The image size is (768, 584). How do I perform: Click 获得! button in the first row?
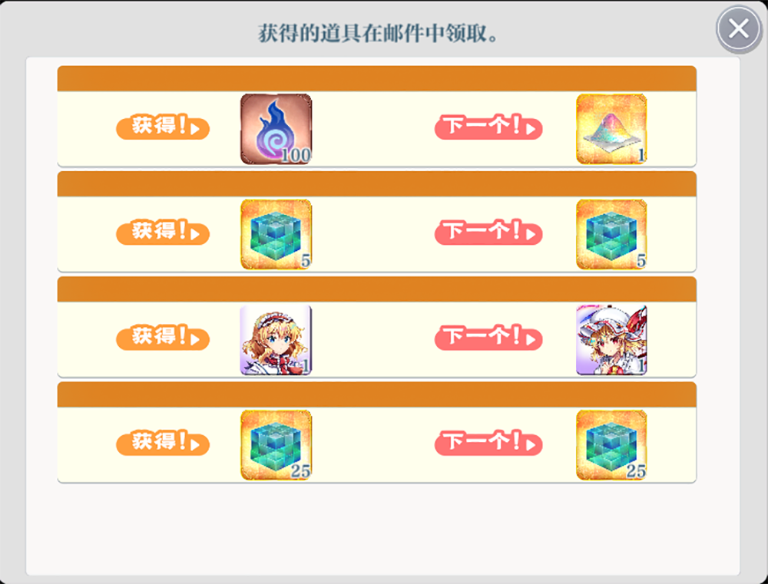[x=163, y=127]
